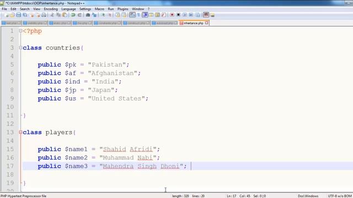
Task: Open Find with the binoculars icon
Action: click(x=88, y=15)
